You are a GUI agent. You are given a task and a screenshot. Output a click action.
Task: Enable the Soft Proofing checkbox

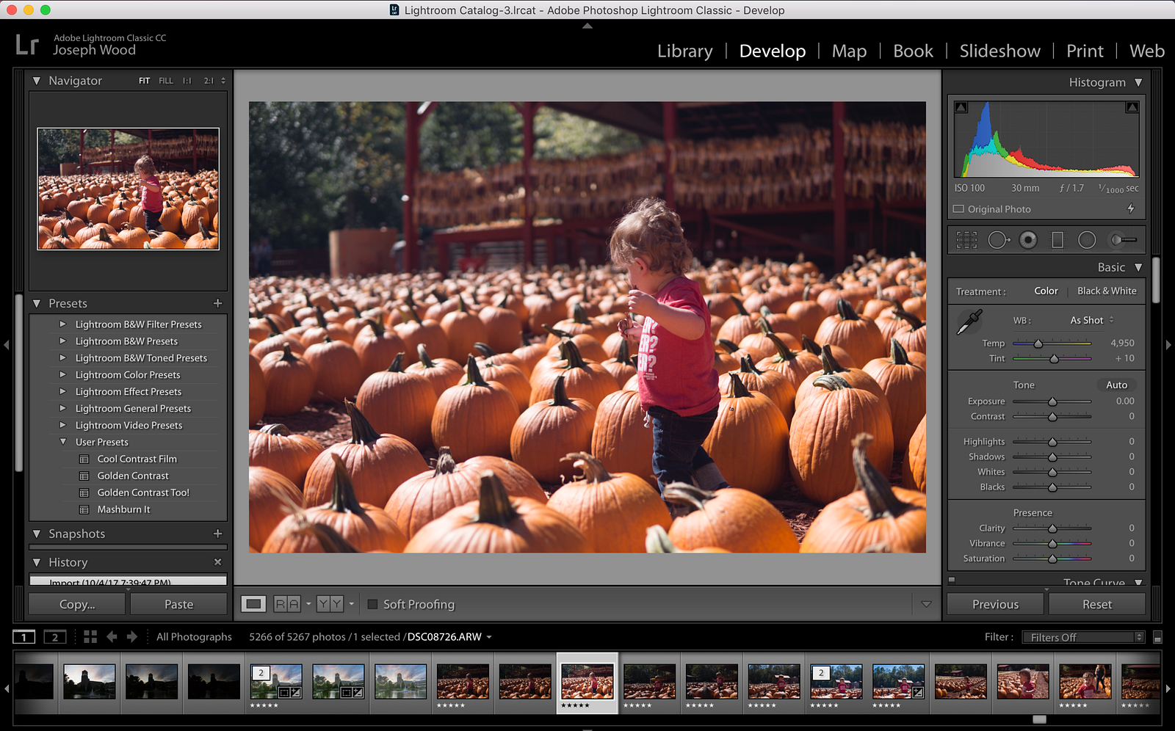coord(372,604)
